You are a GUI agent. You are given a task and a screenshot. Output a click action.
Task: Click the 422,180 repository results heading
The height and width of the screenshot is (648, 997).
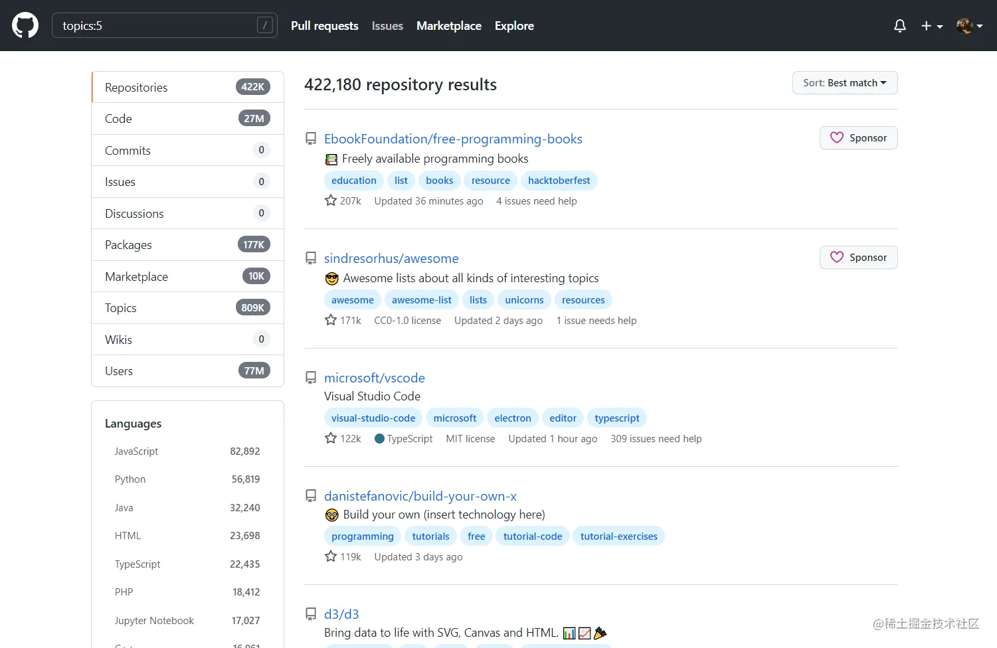(x=401, y=85)
